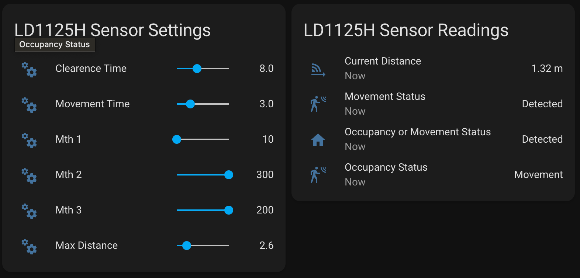The image size is (580, 278).
Task: Click the Movement Status motion sensor icon
Action: click(x=318, y=104)
